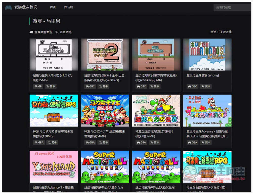The height and width of the screenshot is (194, 253).
Task: Click 简中 tag under 超级马里奥Advance USA
Action: pos(206,143)
